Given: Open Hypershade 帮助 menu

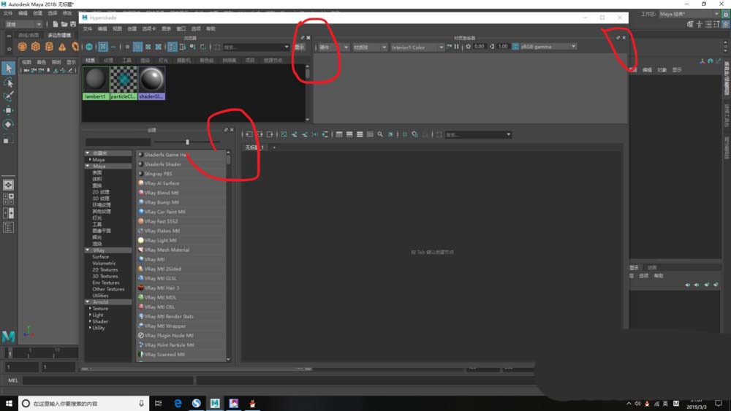Looking at the screenshot, I should point(211,29).
